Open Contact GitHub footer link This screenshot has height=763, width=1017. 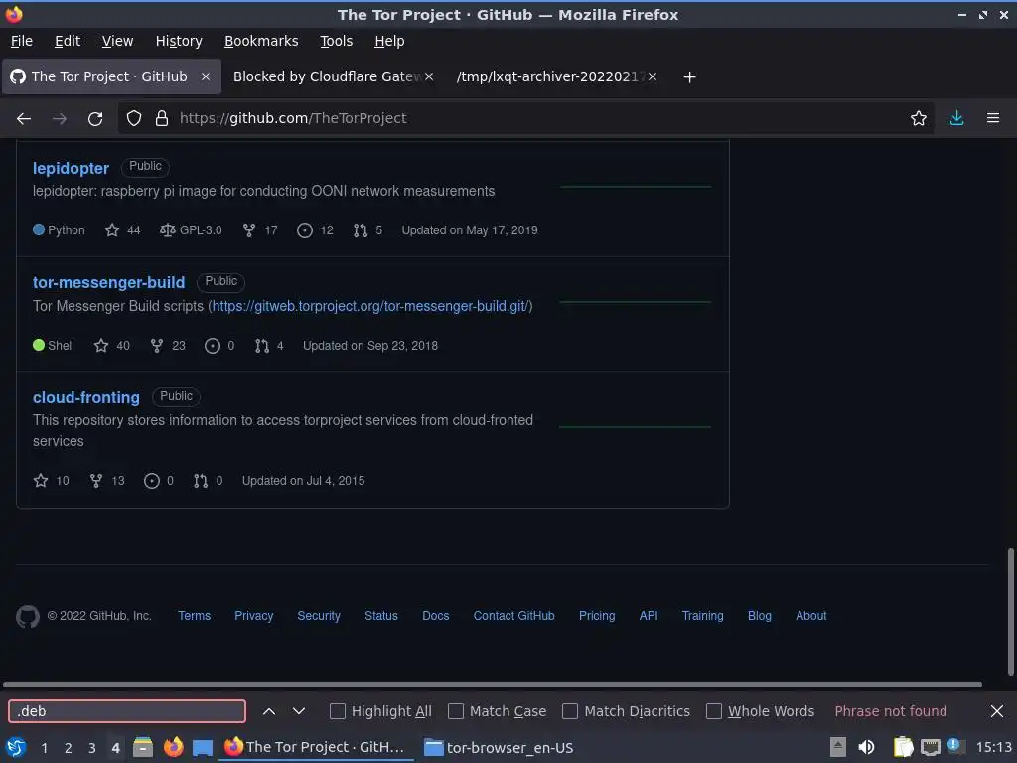point(513,616)
